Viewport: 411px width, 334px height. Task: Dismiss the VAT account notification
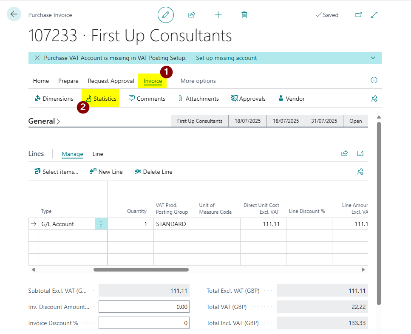[x=37, y=58]
